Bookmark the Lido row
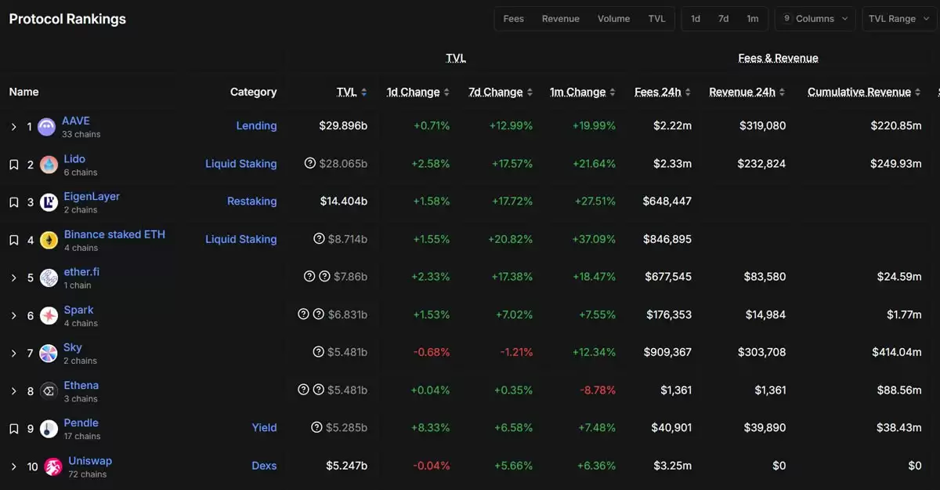Viewport: 940px width, 490px height. point(13,163)
